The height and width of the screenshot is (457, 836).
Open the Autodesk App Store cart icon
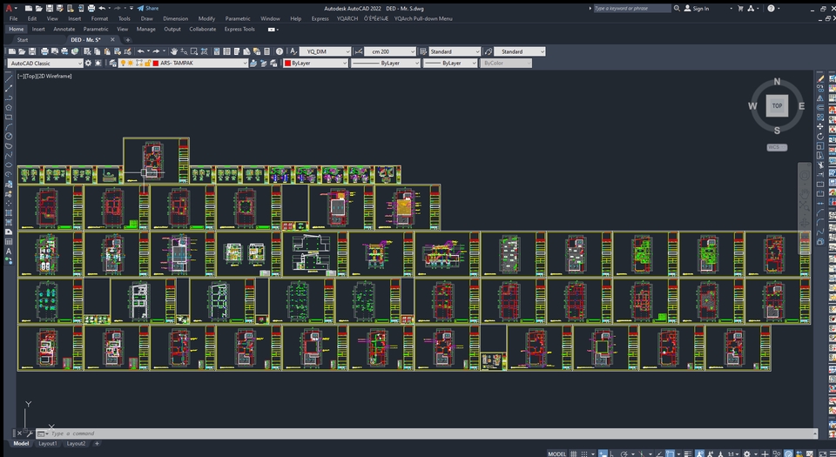click(740, 9)
